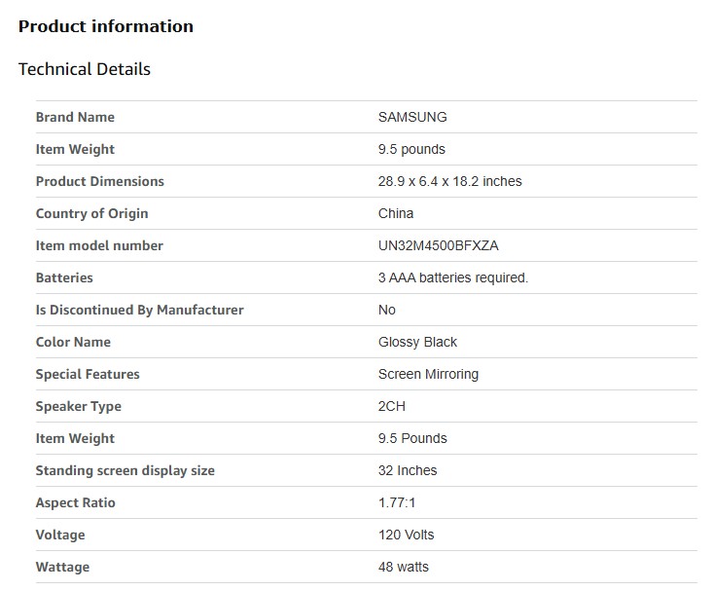Click the Glossy Black color value

[417, 342]
